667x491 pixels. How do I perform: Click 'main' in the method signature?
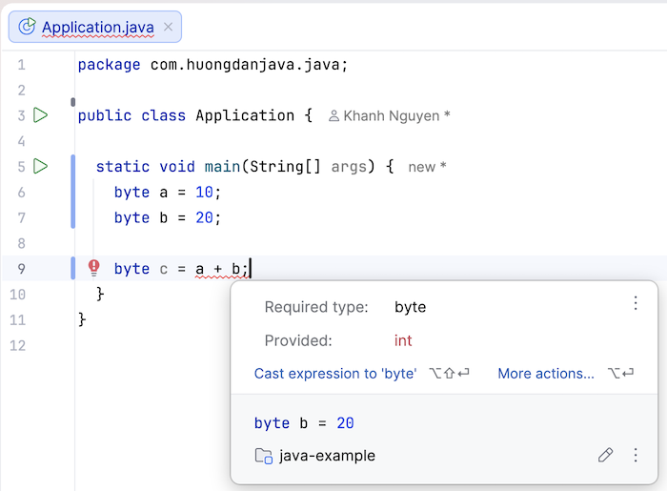point(222,167)
